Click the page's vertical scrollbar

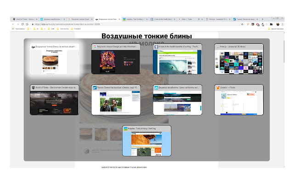pos(284,52)
